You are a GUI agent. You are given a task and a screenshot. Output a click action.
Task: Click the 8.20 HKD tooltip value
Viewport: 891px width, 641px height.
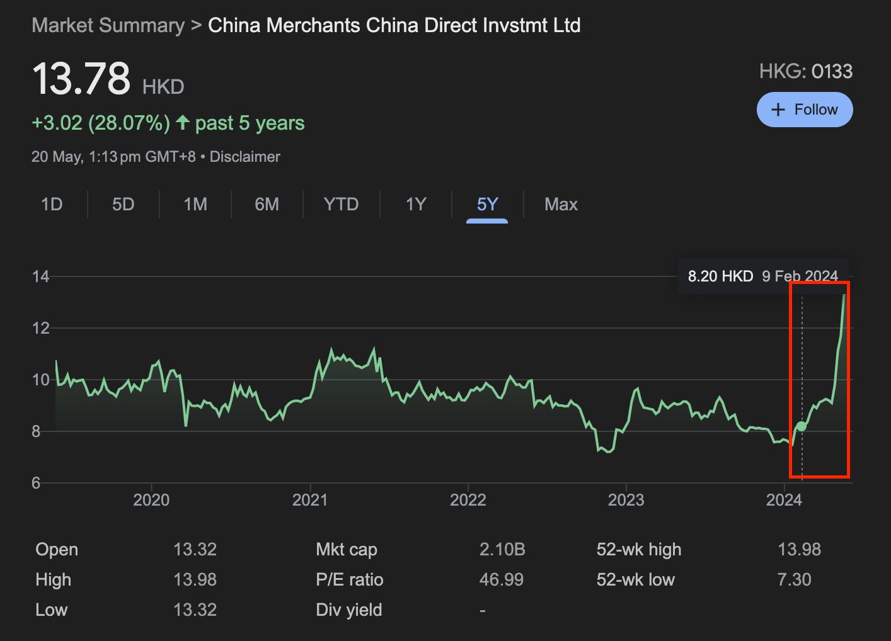coord(720,276)
